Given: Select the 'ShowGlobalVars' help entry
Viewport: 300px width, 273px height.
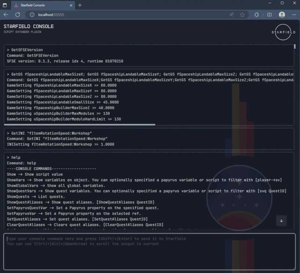Looking at the screenshot, I should tap(56, 186).
